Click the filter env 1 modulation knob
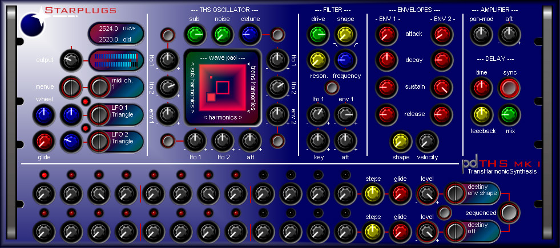The height and width of the screenshot is (248, 560). coord(345,114)
